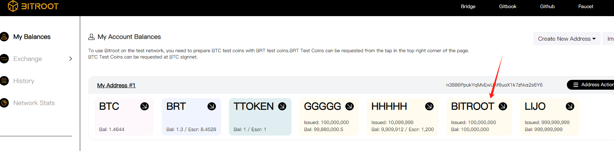View Network Stats page
Viewport: 614px width, 151px height.
point(34,103)
